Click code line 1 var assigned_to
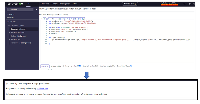This screenshot has height=104, width=200. tap(71, 21)
